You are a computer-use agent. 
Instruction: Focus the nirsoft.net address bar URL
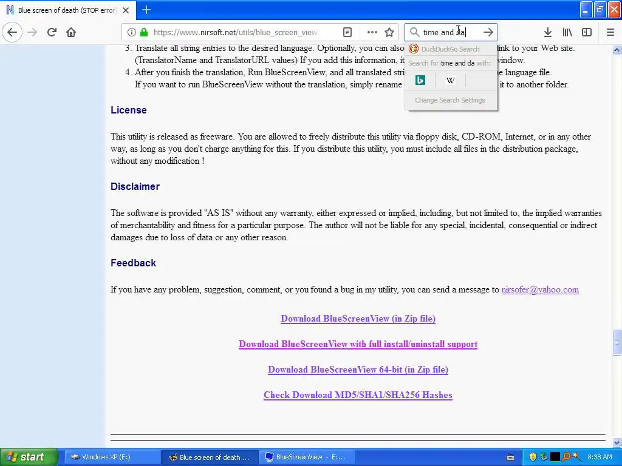click(x=236, y=33)
